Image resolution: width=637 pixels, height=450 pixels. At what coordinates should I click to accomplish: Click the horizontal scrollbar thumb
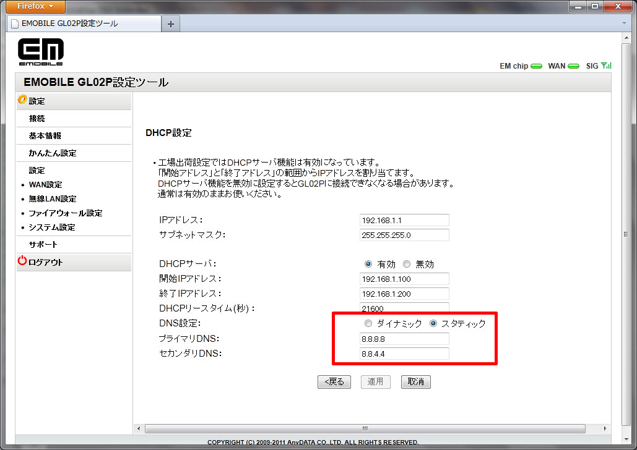click(x=365, y=428)
